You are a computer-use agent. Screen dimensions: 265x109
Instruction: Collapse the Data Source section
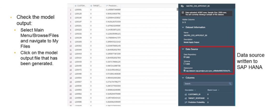coord(183,49)
